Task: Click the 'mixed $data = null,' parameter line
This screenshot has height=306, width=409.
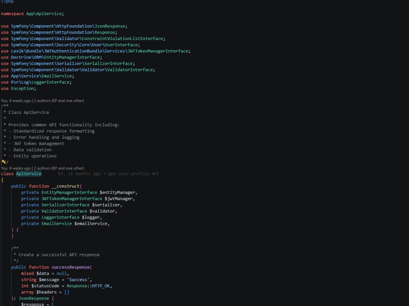Action: pos(45,273)
